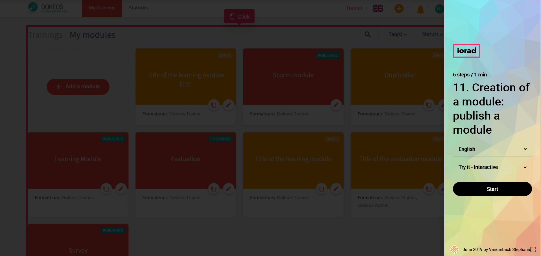This screenshot has height=256, width=541.
Task: Expand the Statuts filter dropdown
Action: click(x=432, y=34)
